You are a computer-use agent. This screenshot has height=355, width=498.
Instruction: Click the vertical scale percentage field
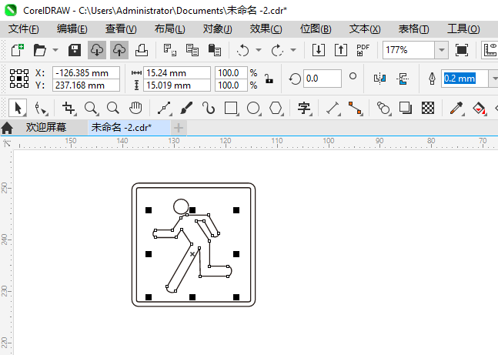(231, 85)
